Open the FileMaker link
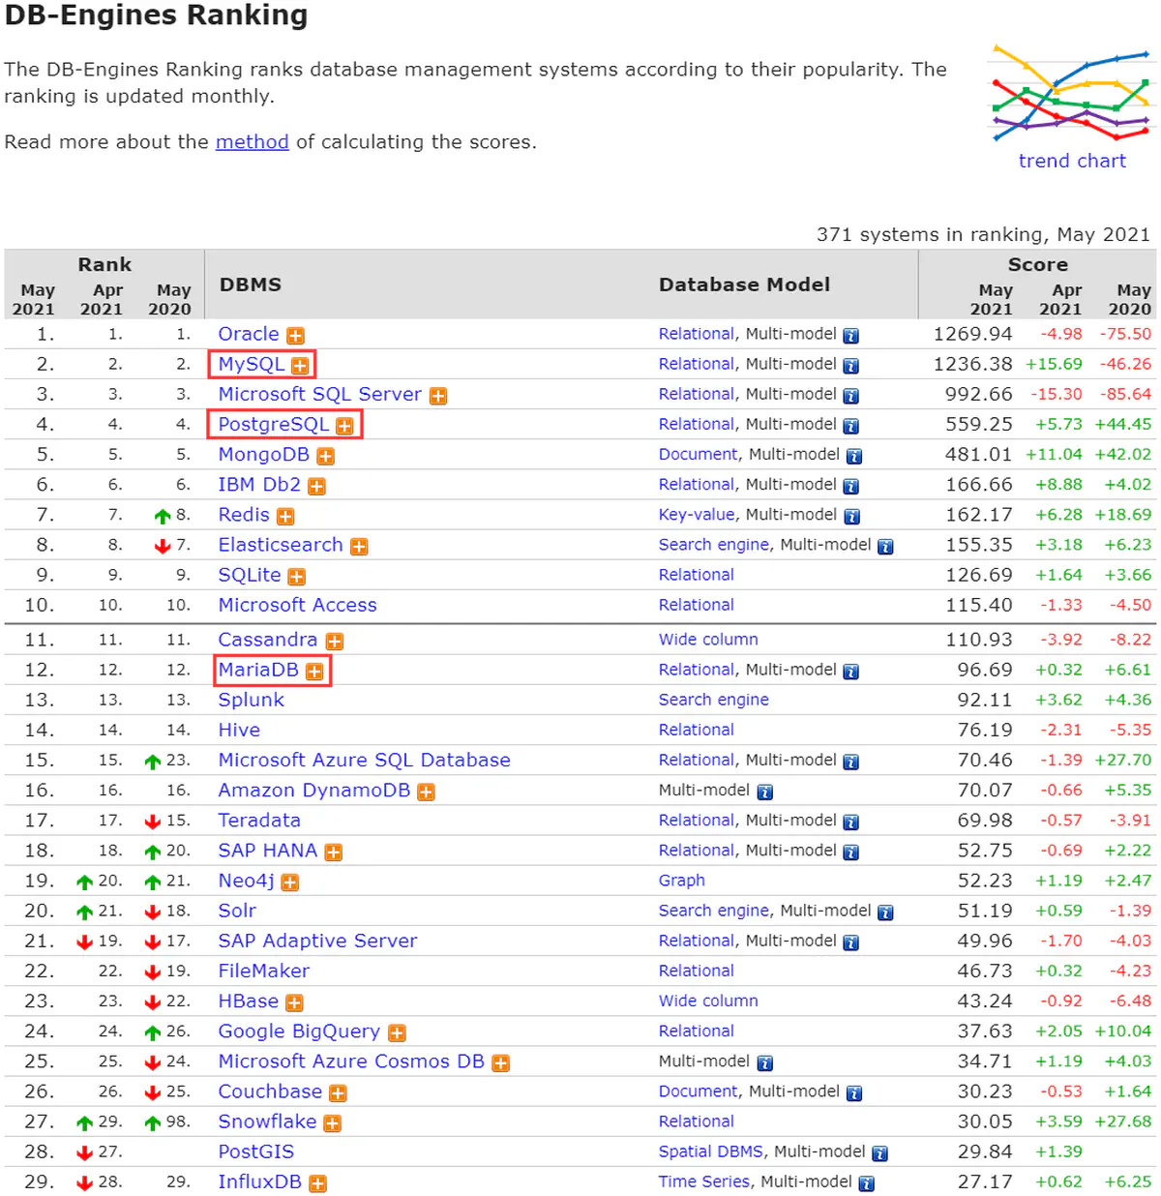This screenshot has width=1161, height=1196. click(x=264, y=971)
